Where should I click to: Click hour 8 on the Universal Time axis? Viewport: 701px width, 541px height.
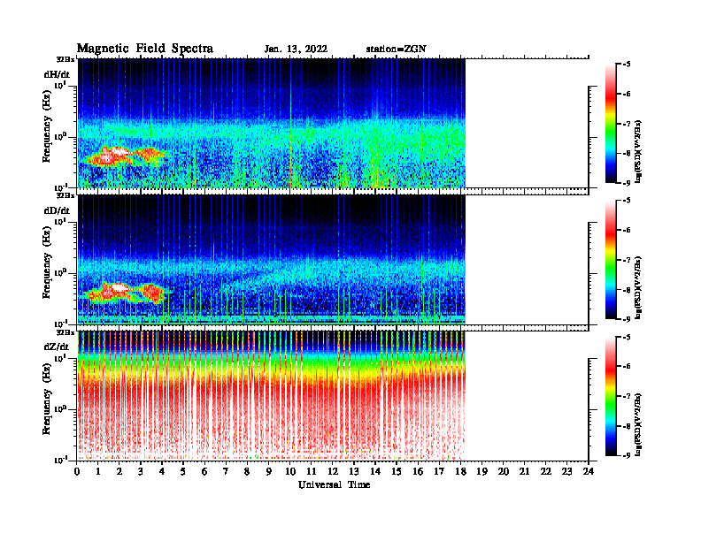pyautogui.click(x=247, y=472)
